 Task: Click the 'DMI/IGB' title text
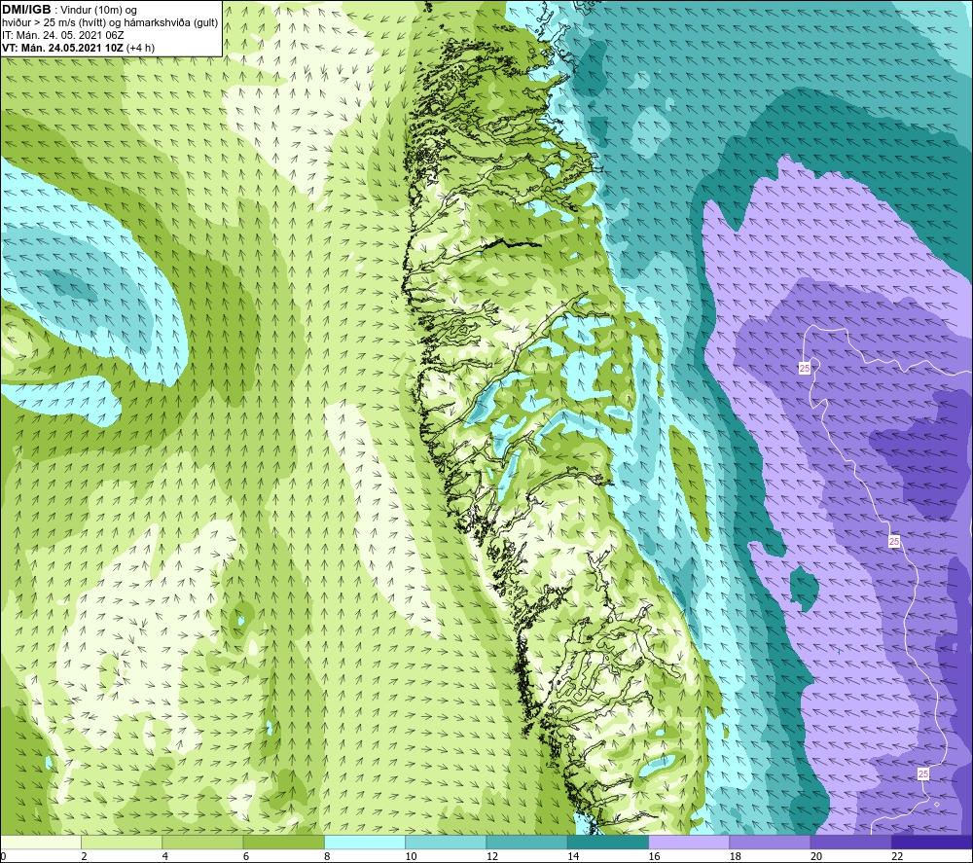point(26,10)
